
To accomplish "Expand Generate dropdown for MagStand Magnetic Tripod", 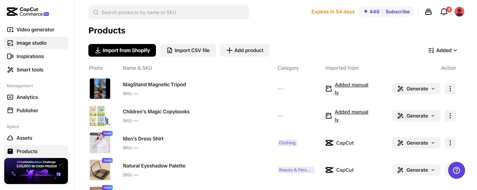I will pyautogui.click(x=416, y=89).
